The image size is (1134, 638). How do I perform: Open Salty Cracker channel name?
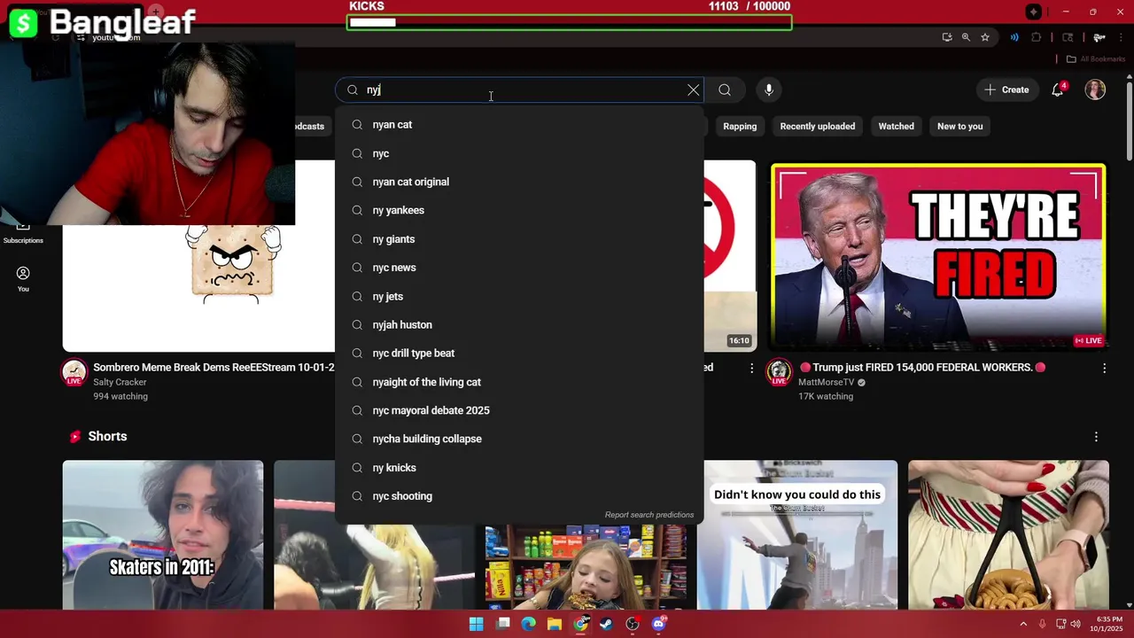[120, 382]
